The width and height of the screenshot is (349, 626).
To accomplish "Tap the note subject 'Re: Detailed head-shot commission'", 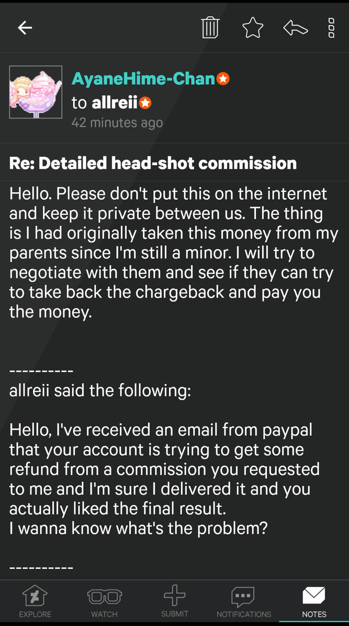I will (x=153, y=163).
